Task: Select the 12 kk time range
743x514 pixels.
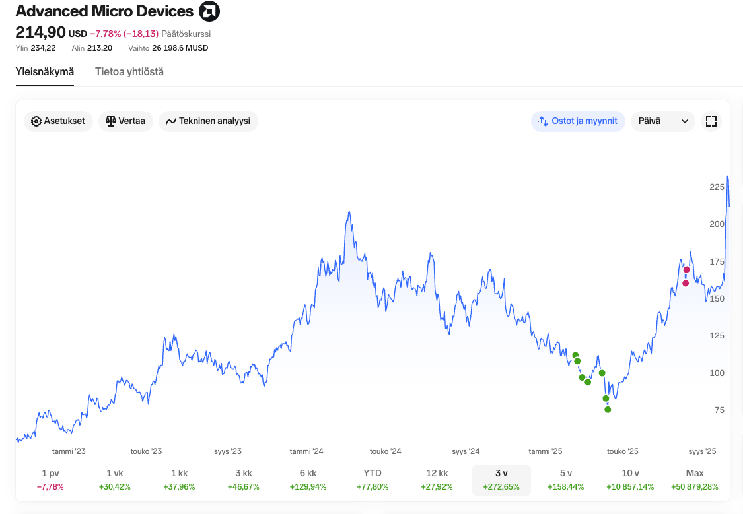Action: point(437,480)
